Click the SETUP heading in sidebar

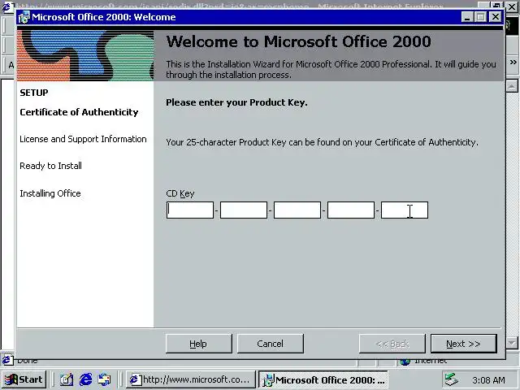coord(34,93)
